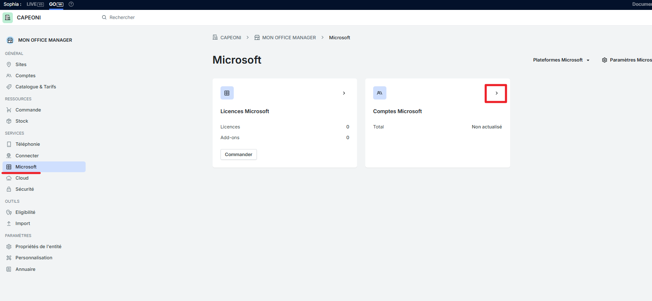Screen dimensions: 652x301
Task: Click the Paramètres Microsoft button label
Action: [x=631, y=60]
